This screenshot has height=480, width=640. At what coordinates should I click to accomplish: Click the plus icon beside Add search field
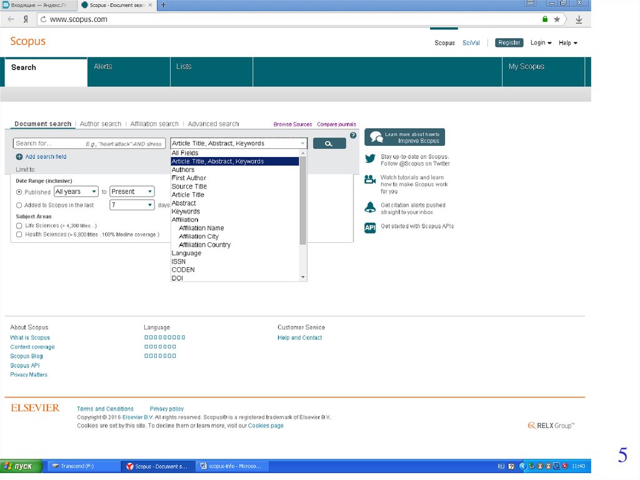19,156
